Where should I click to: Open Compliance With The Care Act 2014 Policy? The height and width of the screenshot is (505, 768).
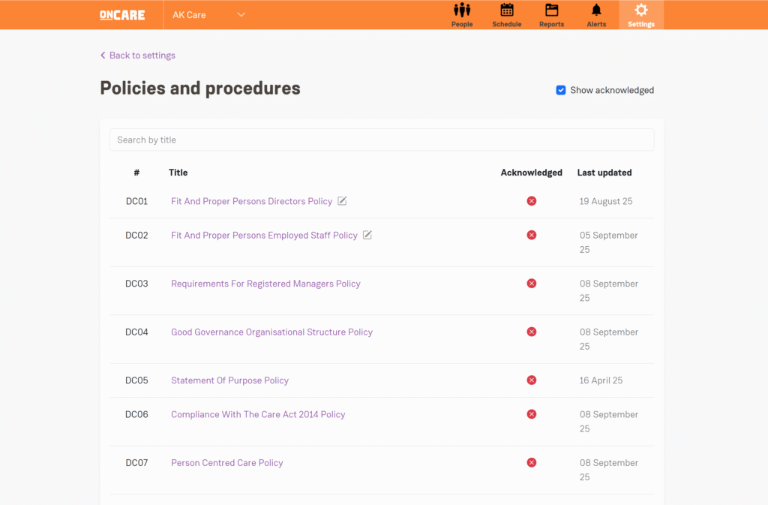[258, 414]
